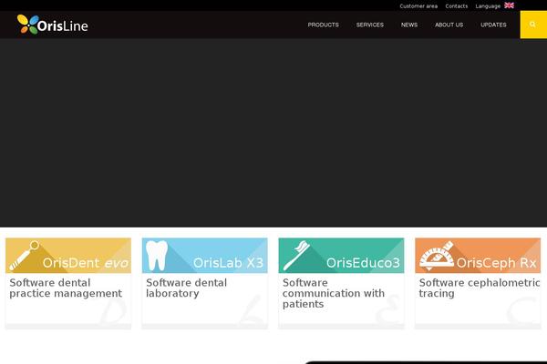Click 'Software communication with patients' text
This screenshot has height=364, width=547.
tap(334, 293)
